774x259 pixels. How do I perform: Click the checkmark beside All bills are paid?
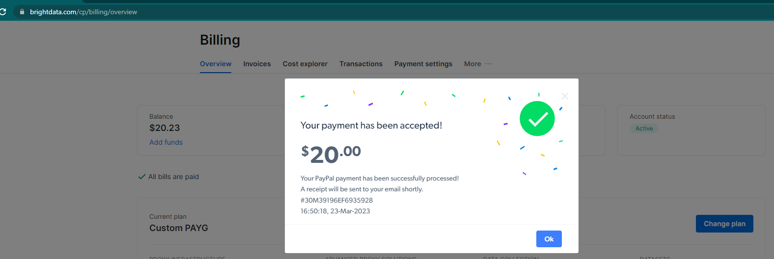[x=142, y=177]
